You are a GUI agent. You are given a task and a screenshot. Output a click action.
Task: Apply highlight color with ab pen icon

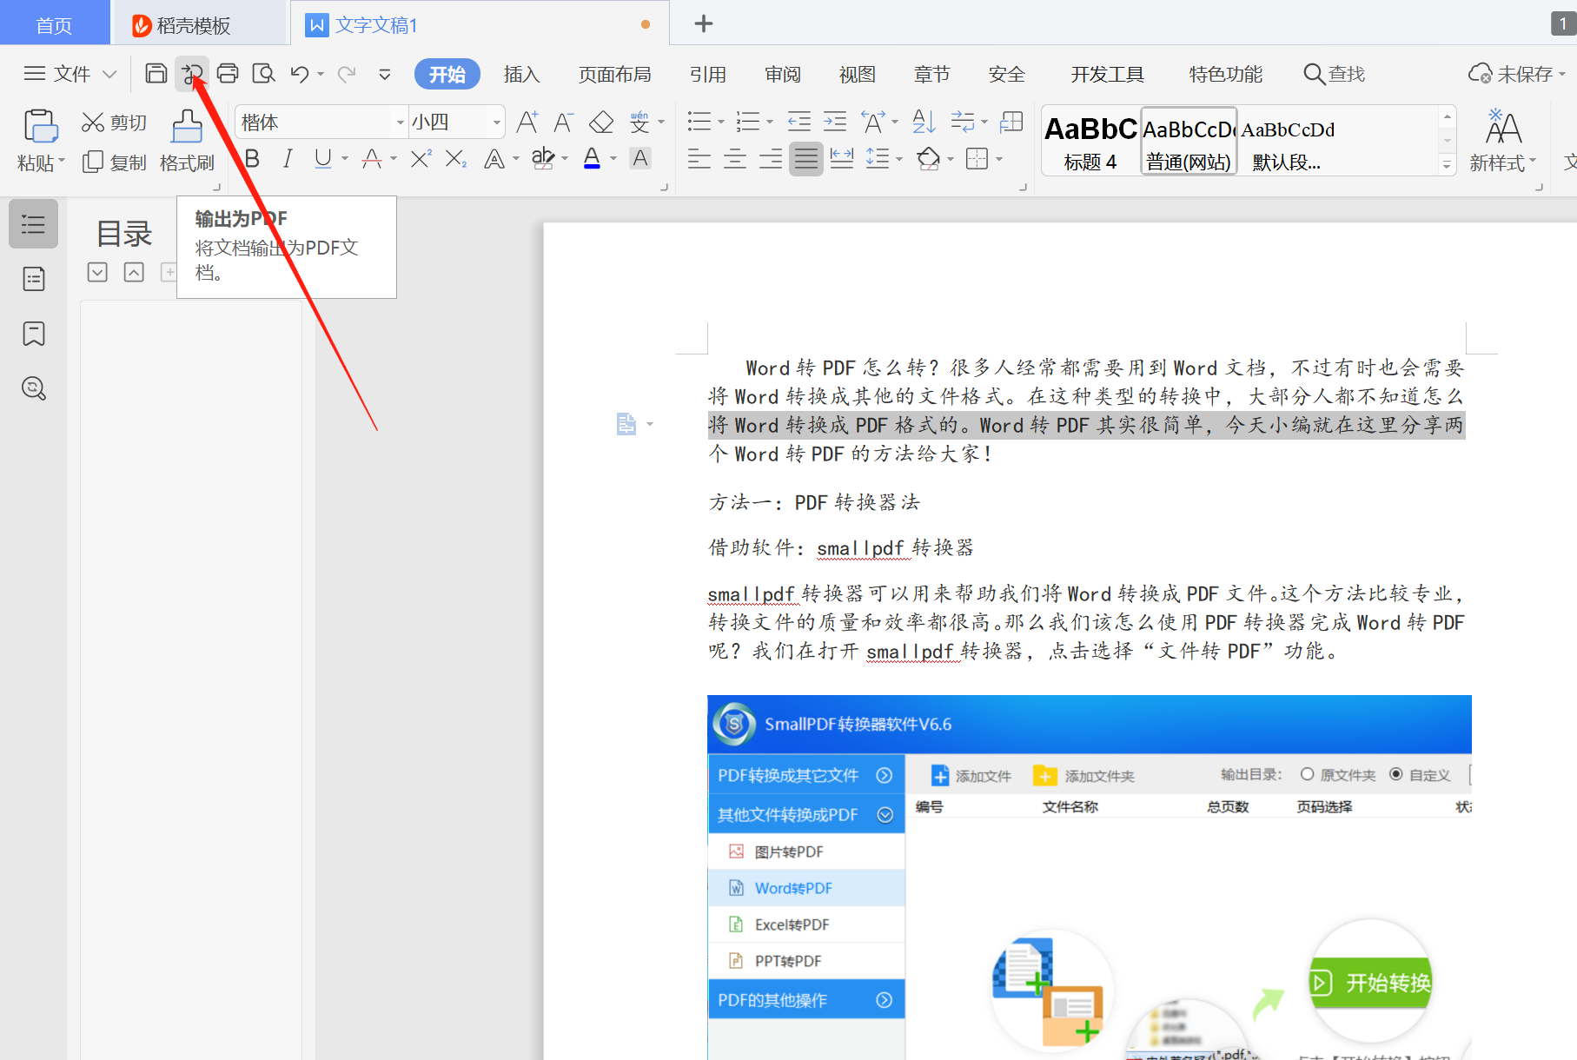[543, 158]
